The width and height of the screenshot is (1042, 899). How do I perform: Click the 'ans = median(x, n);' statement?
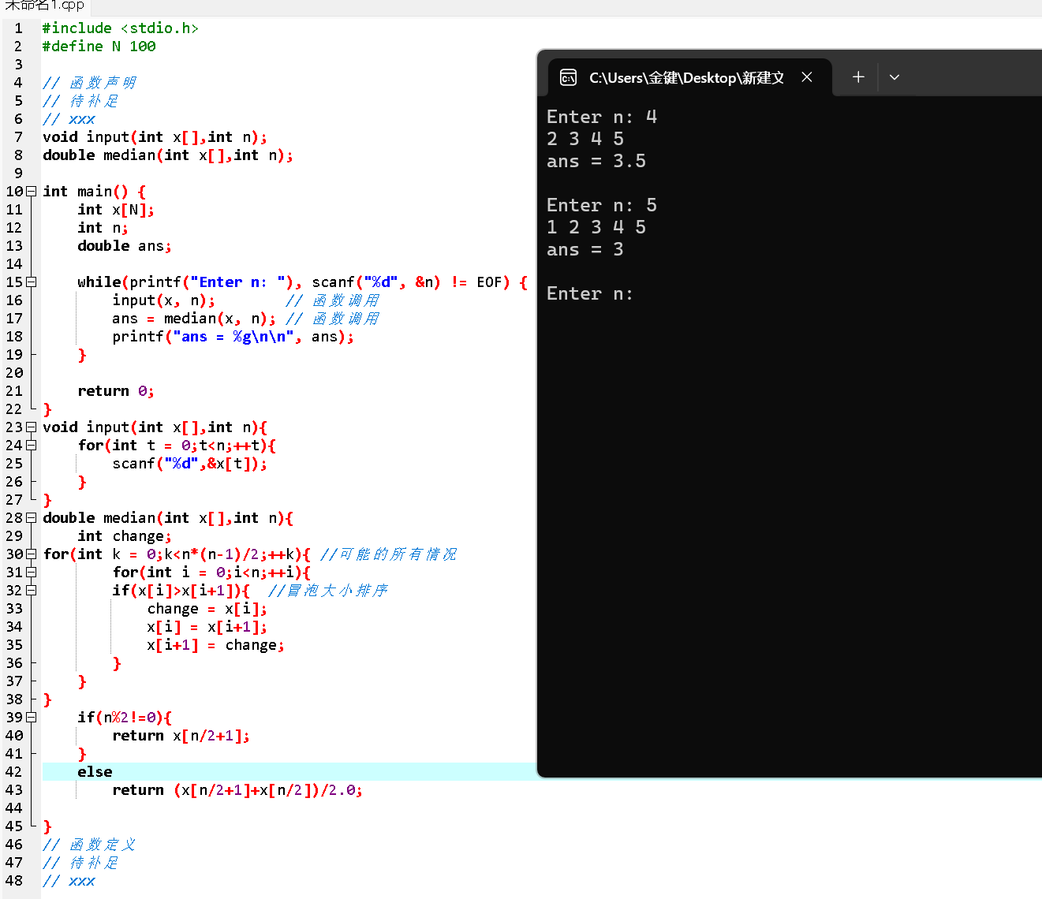pyautogui.click(x=194, y=319)
